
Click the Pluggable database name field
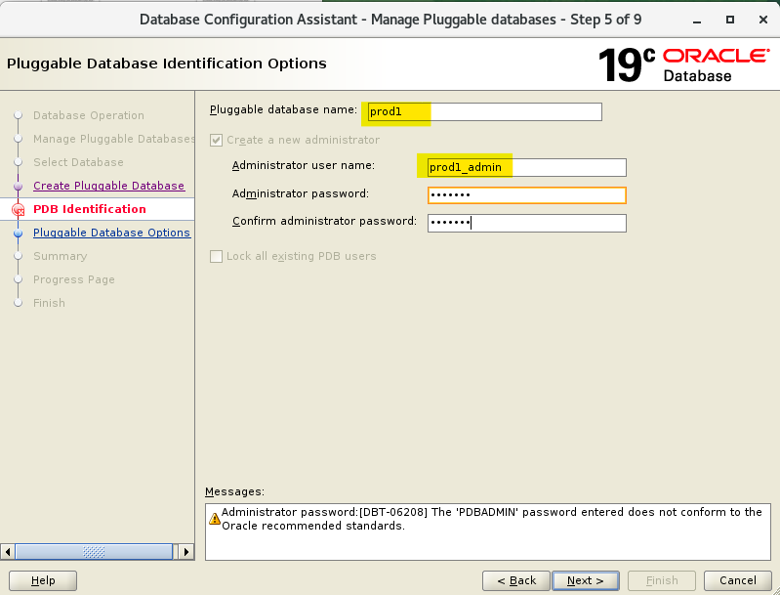tap(484, 111)
